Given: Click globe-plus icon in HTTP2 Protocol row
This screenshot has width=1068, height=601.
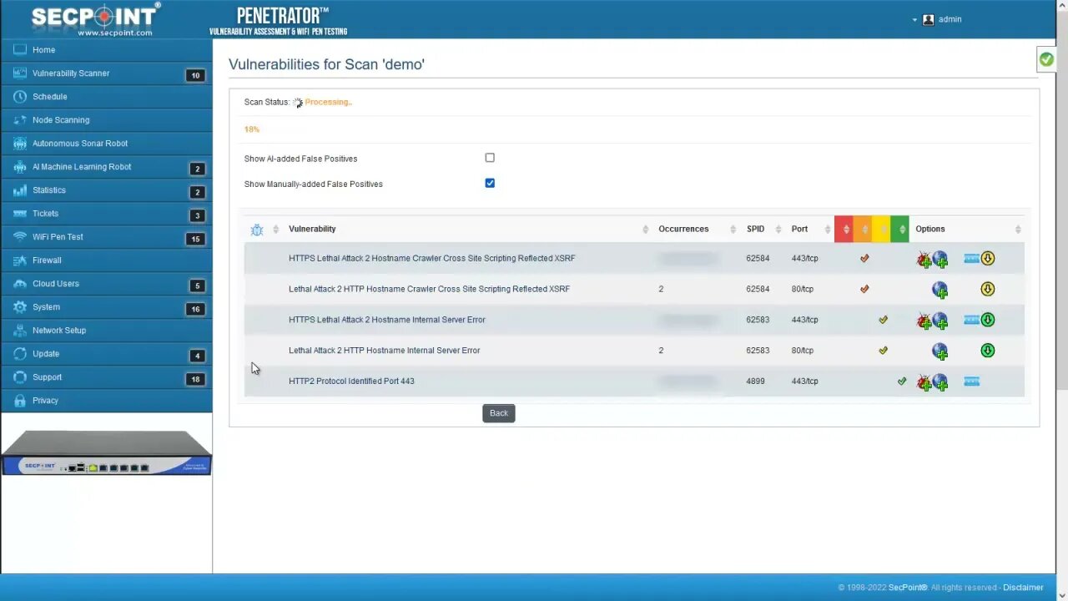Looking at the screenshot, I should (940, 382).
